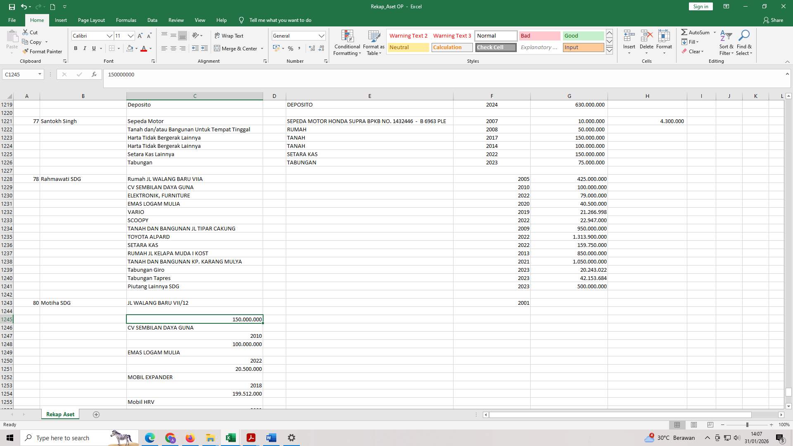
Task: Apply the red font color swatch
Action: [x=144, y=48]
